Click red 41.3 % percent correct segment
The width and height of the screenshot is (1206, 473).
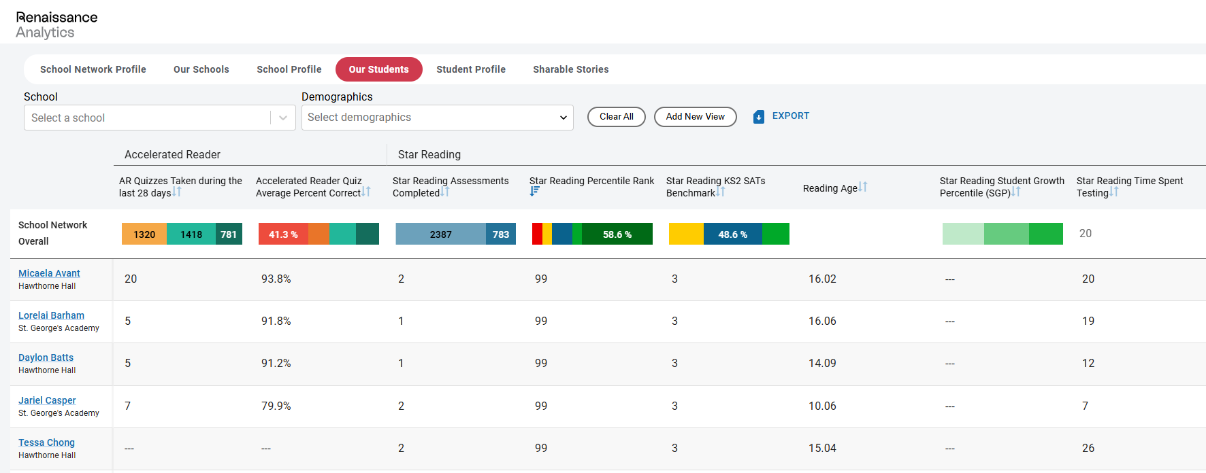(283, 234)
